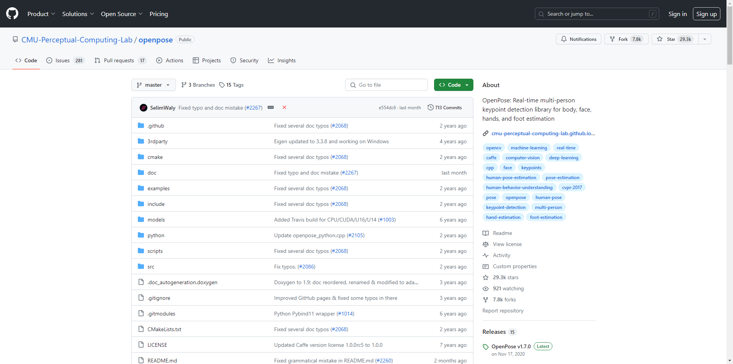
Task: Click the tag icon beside OpenPose v1.7.0
Action: (486, 347)
